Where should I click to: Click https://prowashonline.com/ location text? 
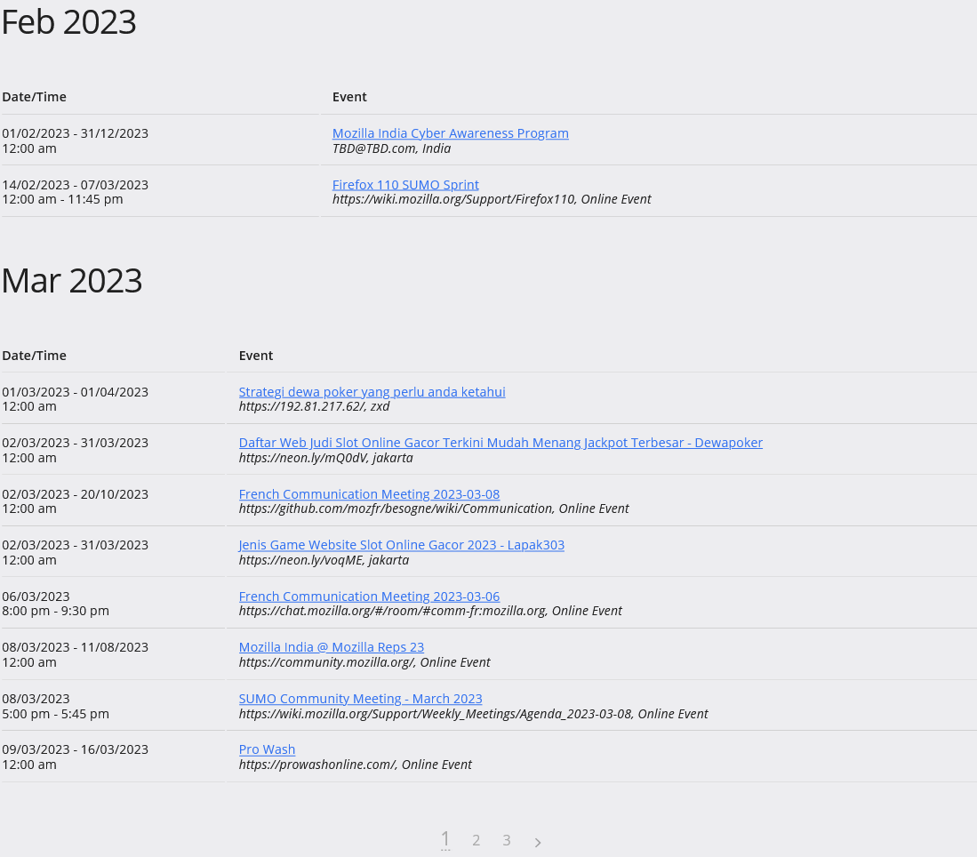tap(356, 765)
